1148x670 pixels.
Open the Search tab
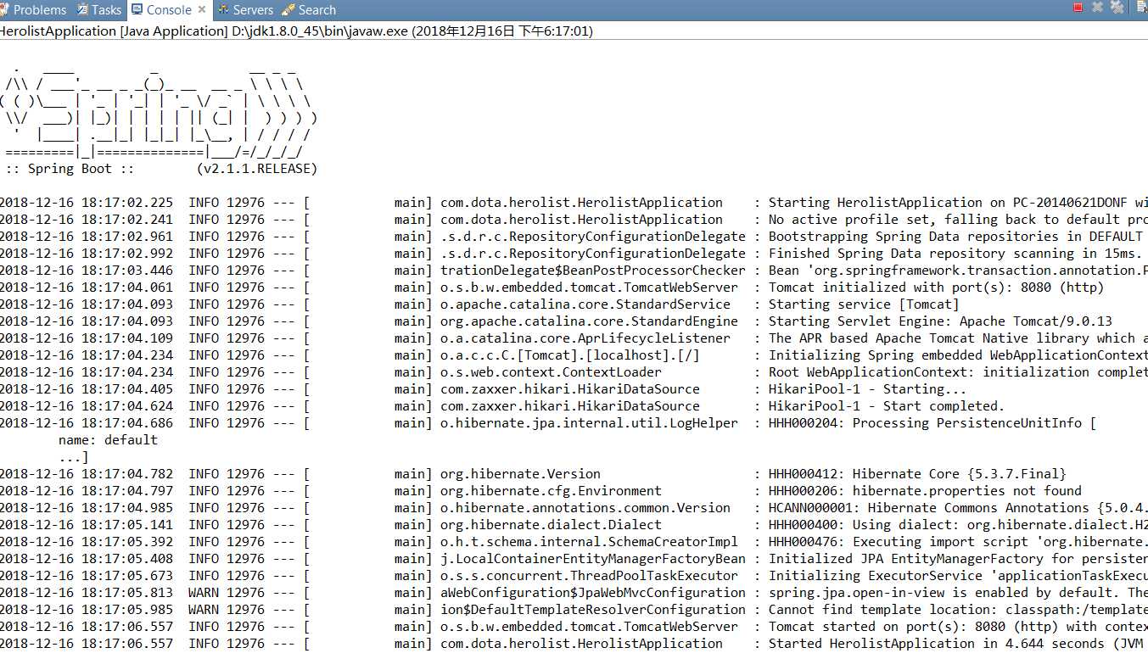[x=309, y=10]
